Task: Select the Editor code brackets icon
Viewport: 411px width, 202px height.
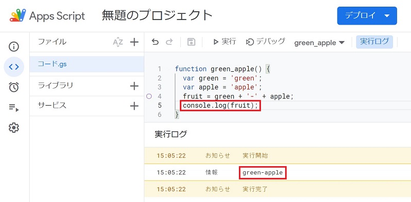Action: [x=14, y=67]
